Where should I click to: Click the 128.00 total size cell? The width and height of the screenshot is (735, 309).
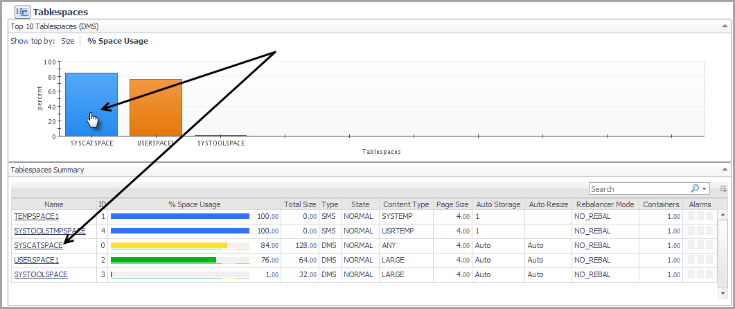306,246
